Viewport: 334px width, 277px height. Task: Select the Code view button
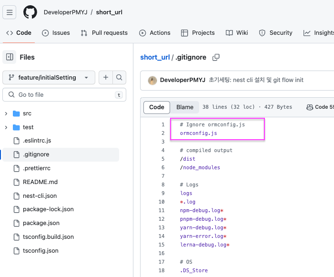(157, 107)
